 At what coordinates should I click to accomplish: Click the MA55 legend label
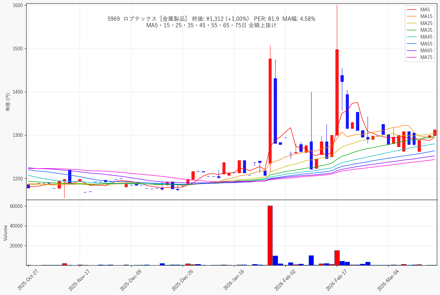[x=426, y=44]
